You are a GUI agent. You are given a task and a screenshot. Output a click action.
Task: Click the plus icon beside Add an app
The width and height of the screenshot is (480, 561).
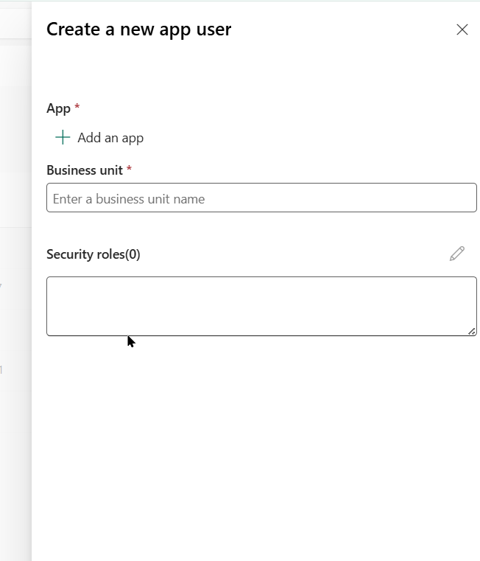(x=63, y=137)
